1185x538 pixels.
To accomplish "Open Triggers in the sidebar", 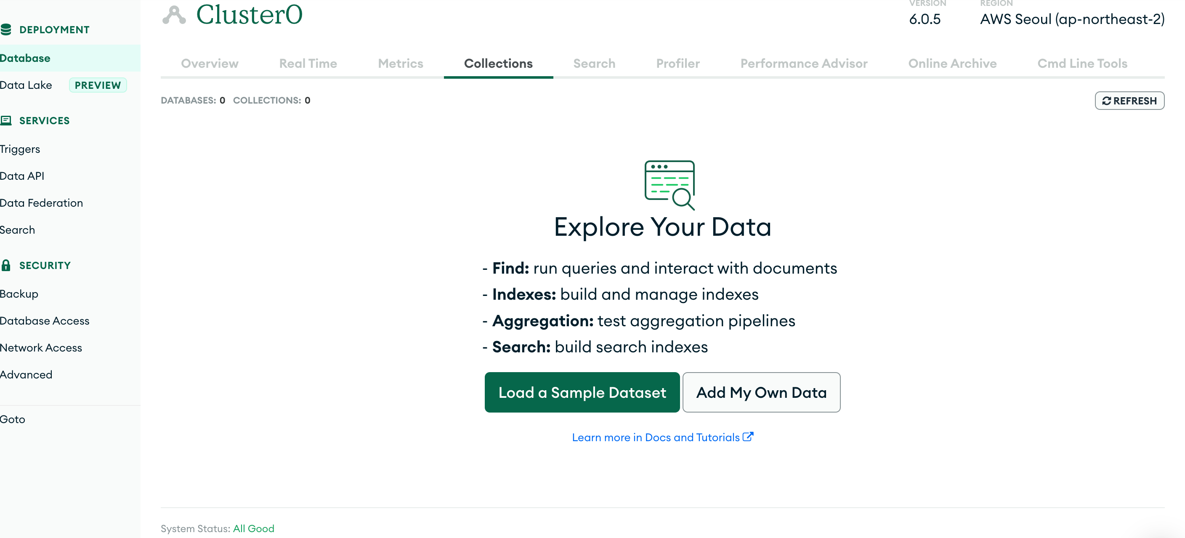I will pyautogui.click(x=20, y=149).
